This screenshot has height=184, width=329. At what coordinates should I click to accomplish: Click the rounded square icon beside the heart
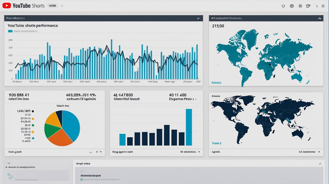[x=292, y=6]
